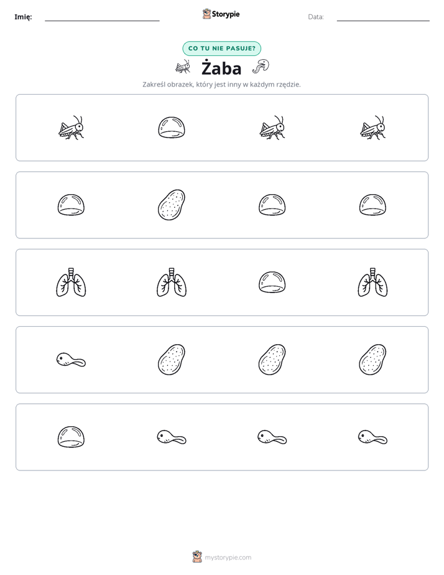Choose the tadpole in the fourth row
Image resolution: width=444 pixels, height=575 pixels.
pos(71,360)
